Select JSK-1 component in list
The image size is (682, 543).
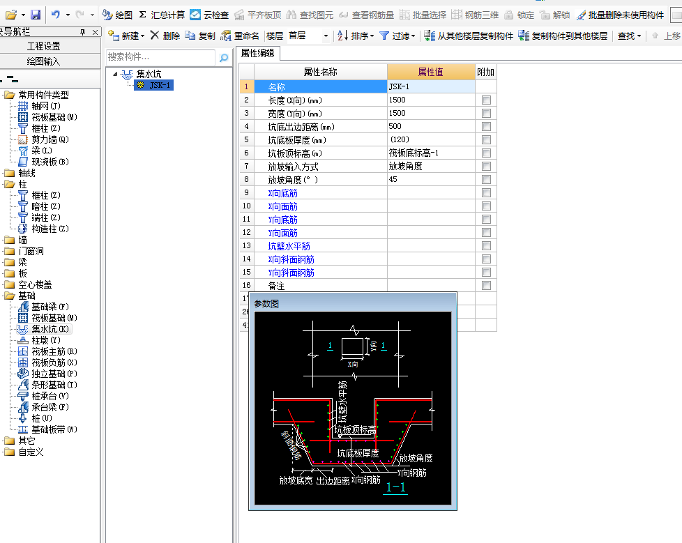pyautogui.click(x=155, y=85)
